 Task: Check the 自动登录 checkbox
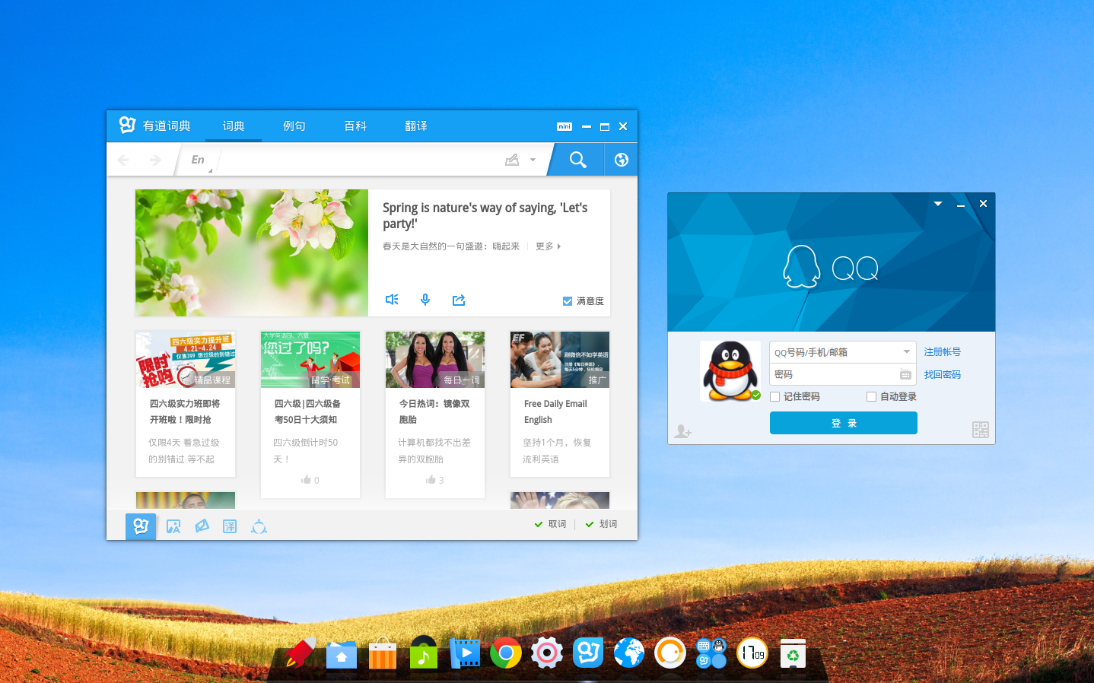[872, 397]
